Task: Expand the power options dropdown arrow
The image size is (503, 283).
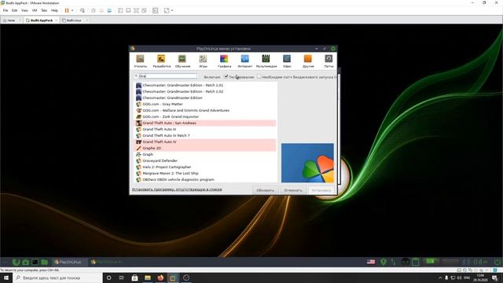Action: pyautogui.click(x=72, y=10)
